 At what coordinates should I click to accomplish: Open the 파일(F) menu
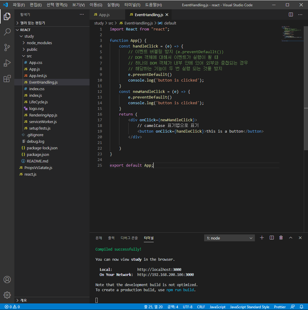19,5
